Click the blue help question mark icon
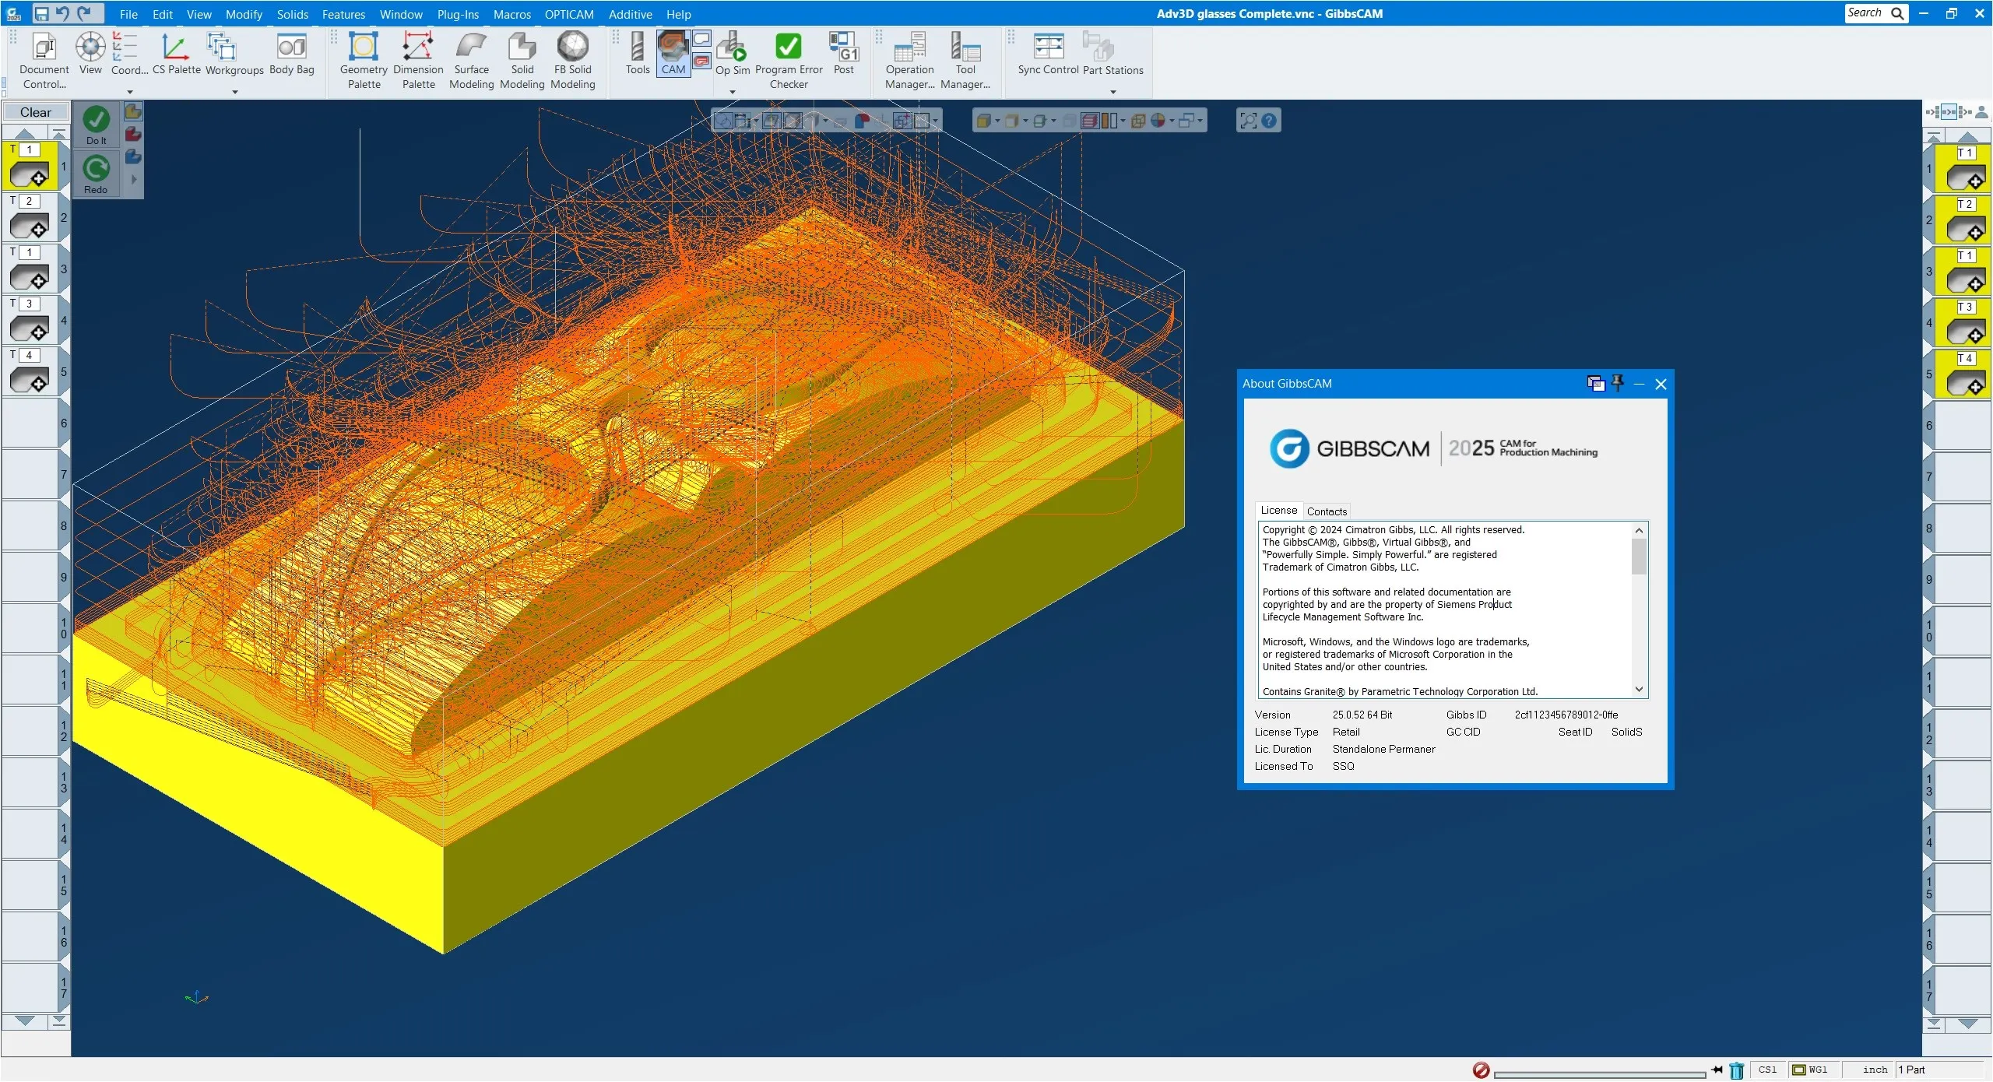The image size is (1993, 1082). pos(1269,121)
